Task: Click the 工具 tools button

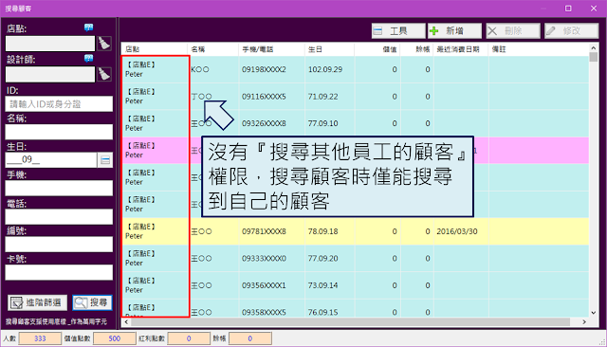Action: [x=398, y=31]
